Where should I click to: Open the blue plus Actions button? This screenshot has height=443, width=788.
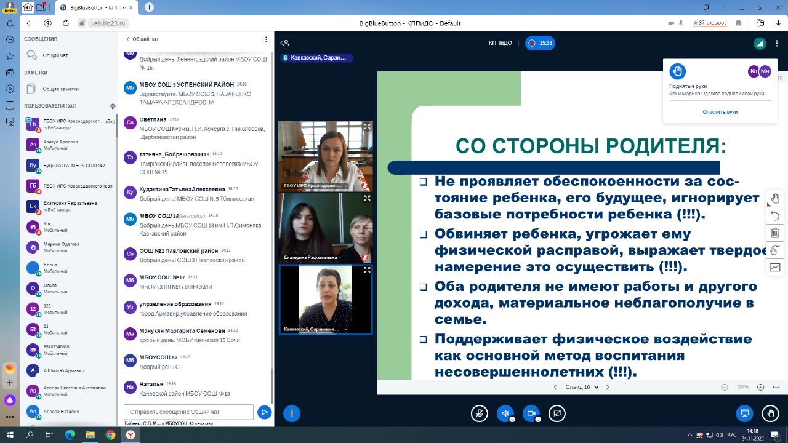click(x=292, y=413)
